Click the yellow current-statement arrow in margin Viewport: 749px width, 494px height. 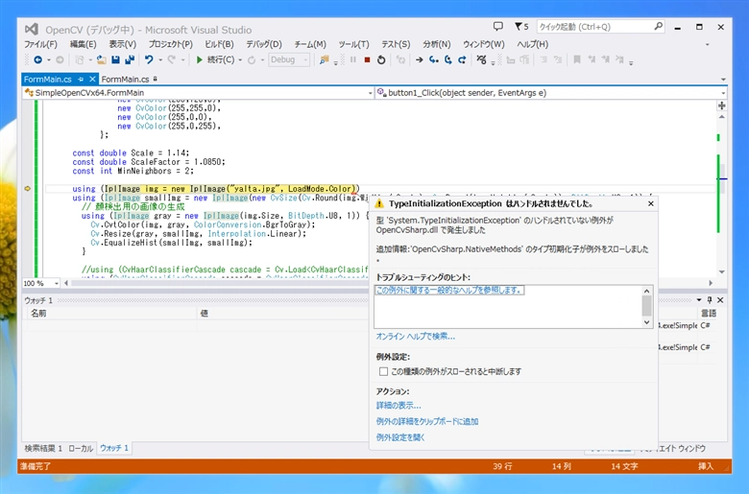point(27,189)
